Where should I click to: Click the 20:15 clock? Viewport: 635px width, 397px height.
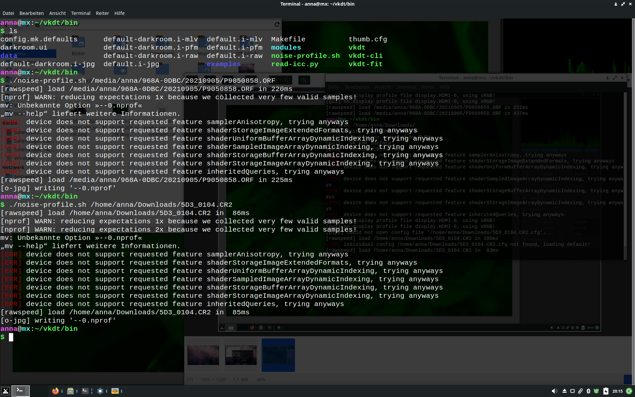point(617,391)
